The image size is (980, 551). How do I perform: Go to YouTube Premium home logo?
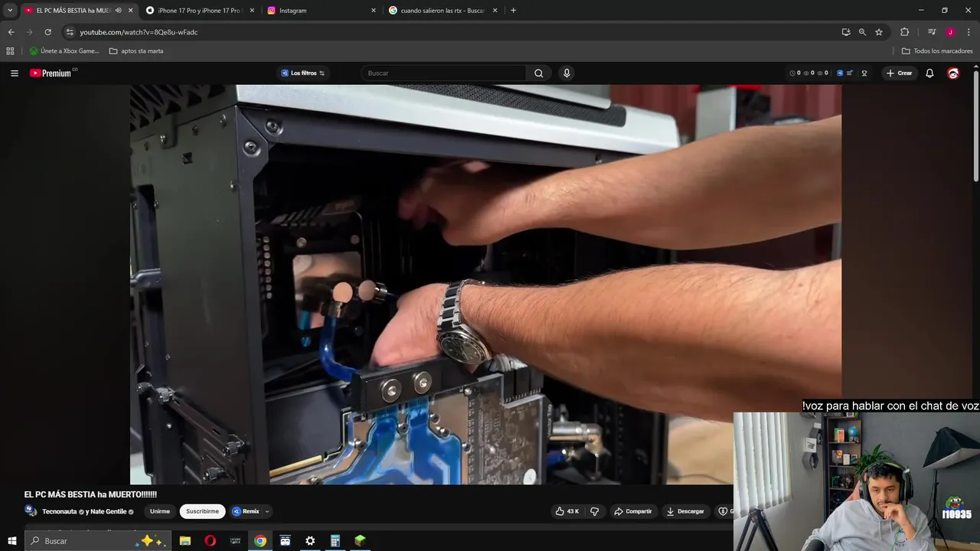click(51, 73)
